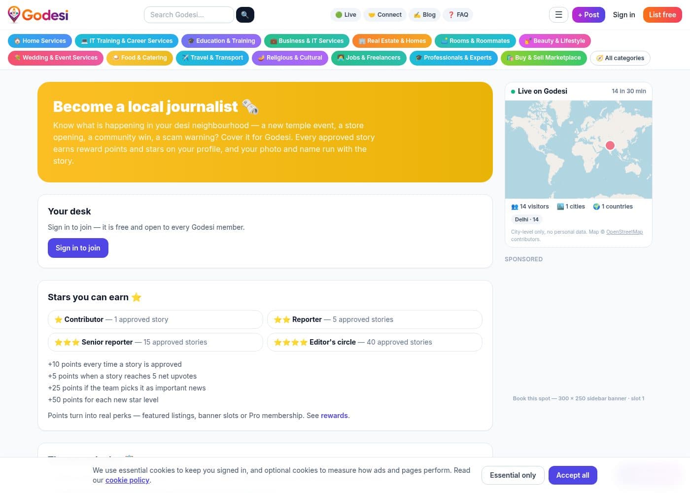
Task: Select IT Training & Career Services category
Action: coord(127,41)
